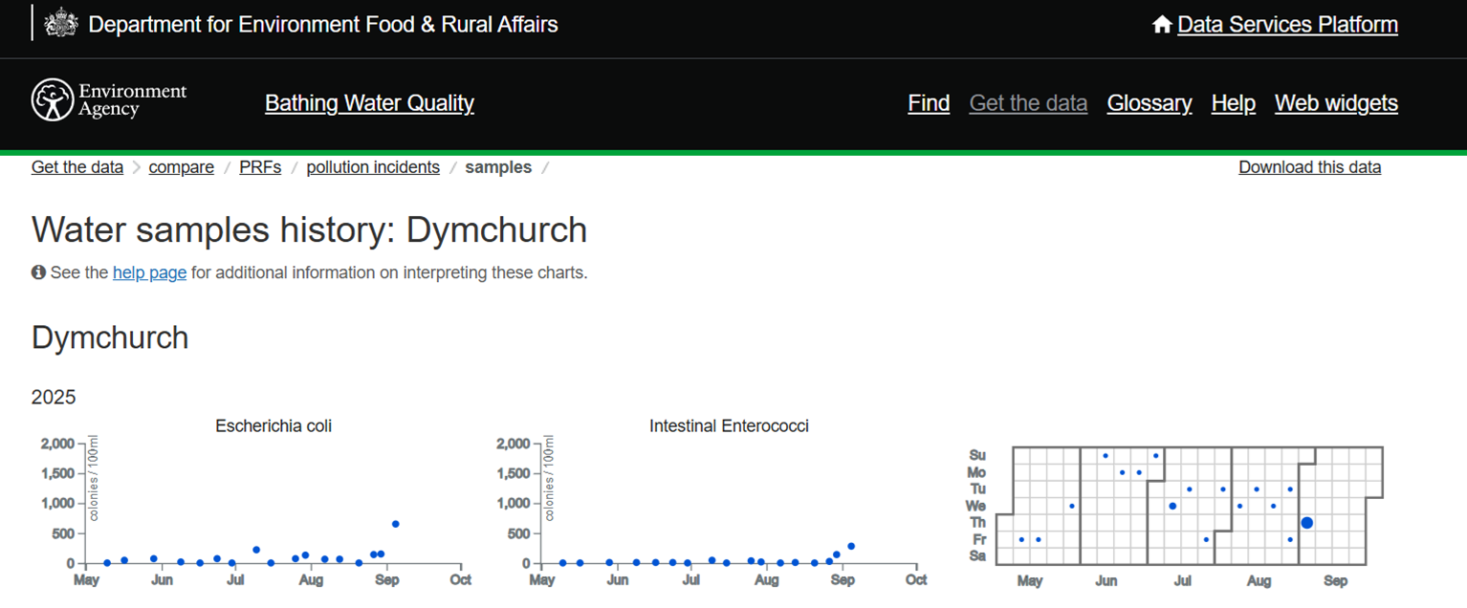Click 'Oct' axis label on Intestinal Enterococci chart

click(916, 579)
